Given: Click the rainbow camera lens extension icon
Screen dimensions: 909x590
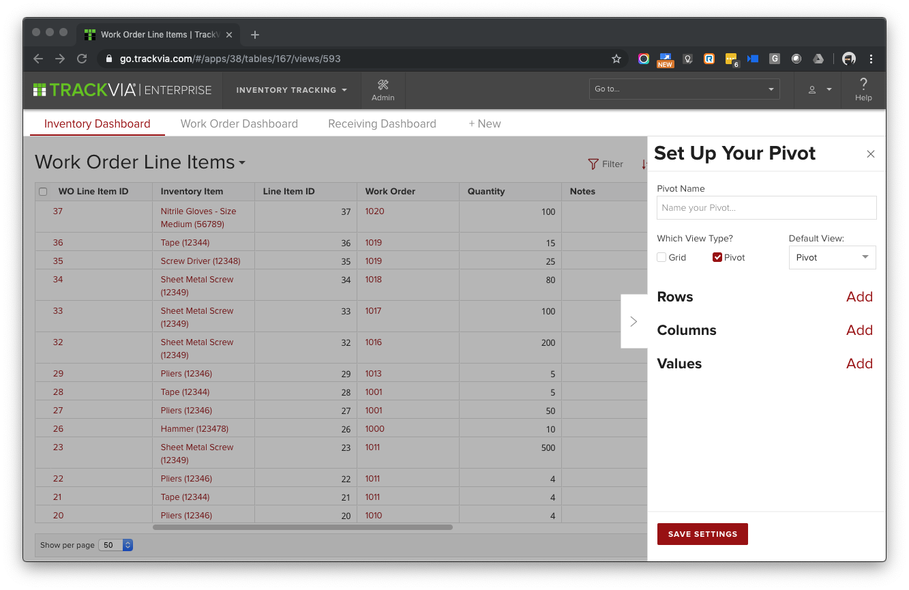Looking at the screenshot, I should pos(644,59).
